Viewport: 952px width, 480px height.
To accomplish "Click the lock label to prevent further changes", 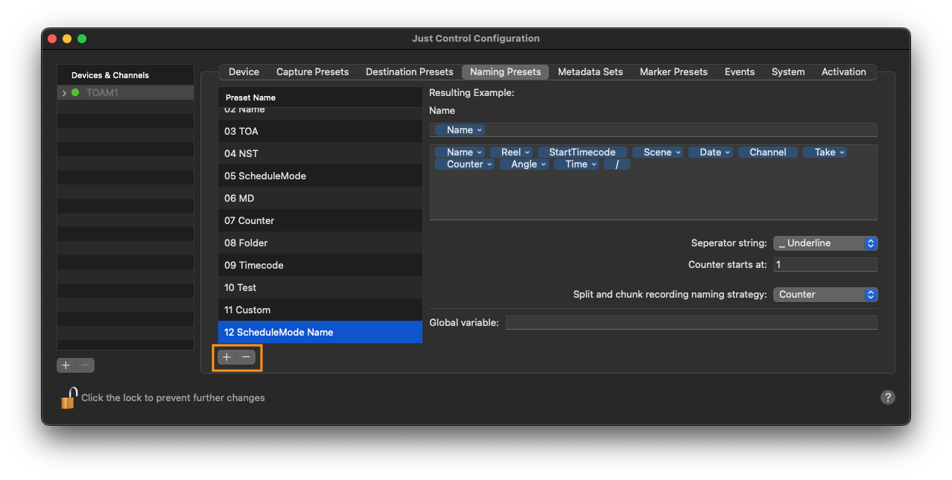I will point(173,398).
